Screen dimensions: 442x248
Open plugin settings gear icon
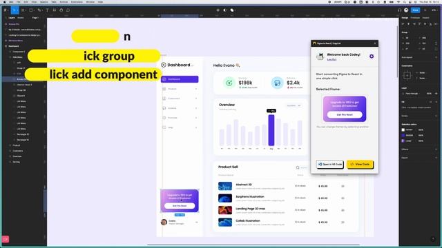[x=372, y=56]
